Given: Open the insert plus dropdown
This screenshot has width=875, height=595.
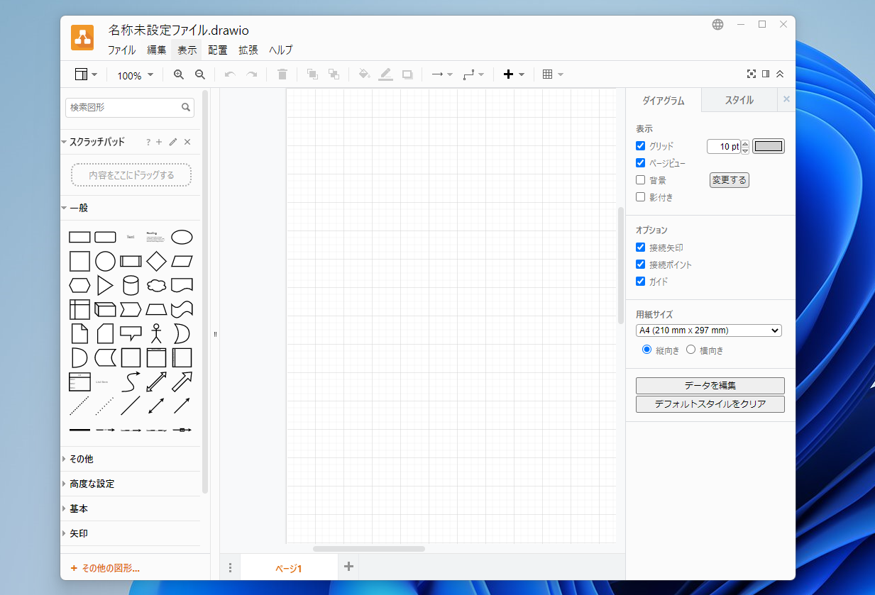Looking at the screenshot, I should click(x=514, y=74).
